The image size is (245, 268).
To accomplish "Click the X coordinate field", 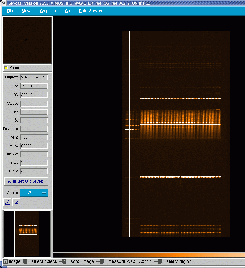I will tap(34, 86).
